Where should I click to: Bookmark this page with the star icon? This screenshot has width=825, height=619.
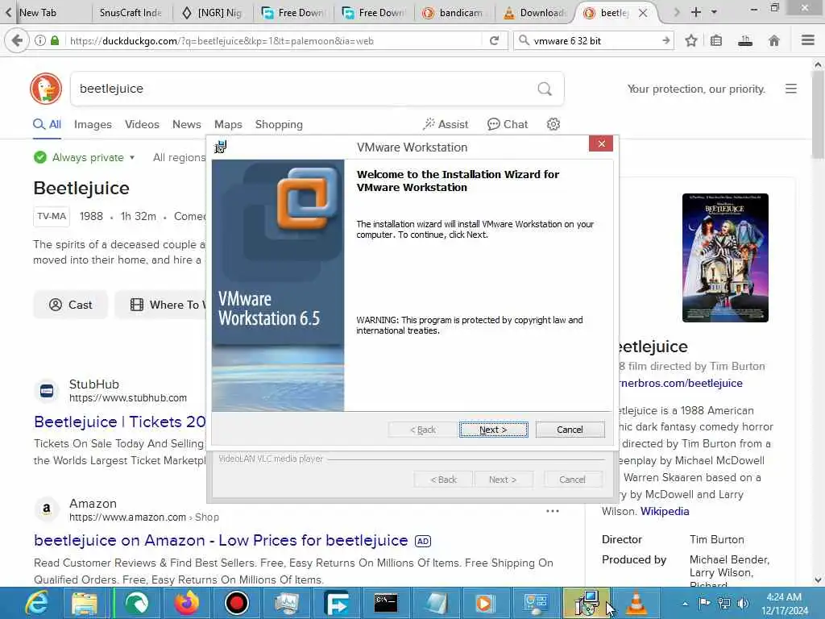(691, 40)
